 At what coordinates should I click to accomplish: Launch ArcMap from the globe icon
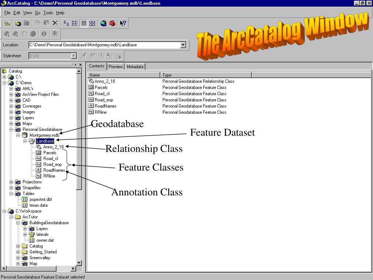click(x=103, y=23)
